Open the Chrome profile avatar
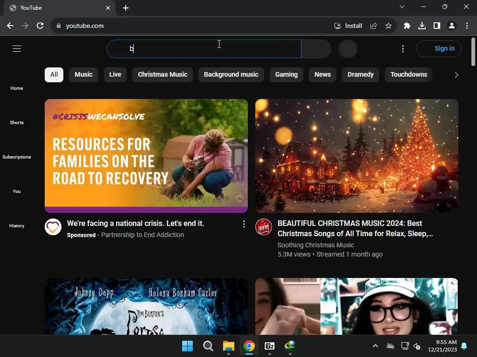Screen dimensions: 477x357 [x=452, y=26]
